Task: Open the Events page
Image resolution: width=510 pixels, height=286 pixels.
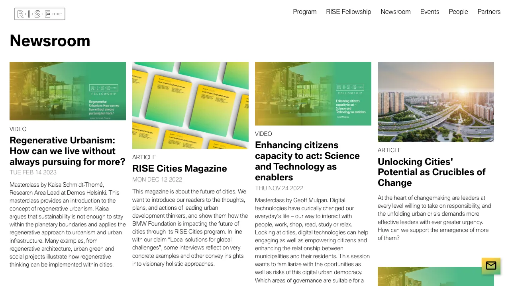Action: 430,12
